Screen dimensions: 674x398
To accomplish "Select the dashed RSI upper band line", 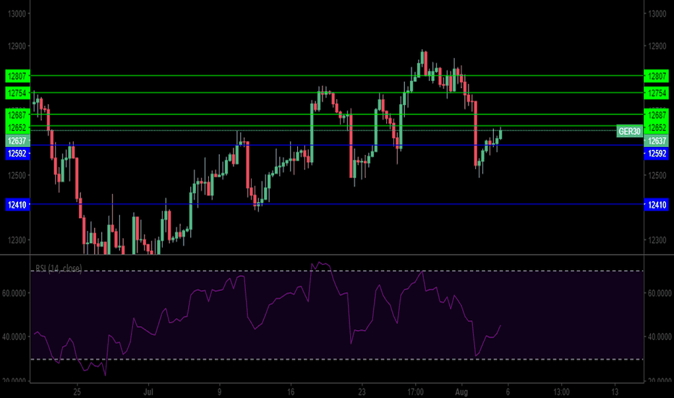I will click(337, 271).
